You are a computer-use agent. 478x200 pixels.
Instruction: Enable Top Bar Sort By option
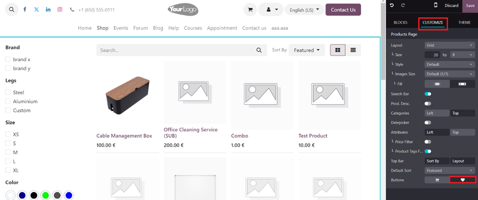[437, 161]
